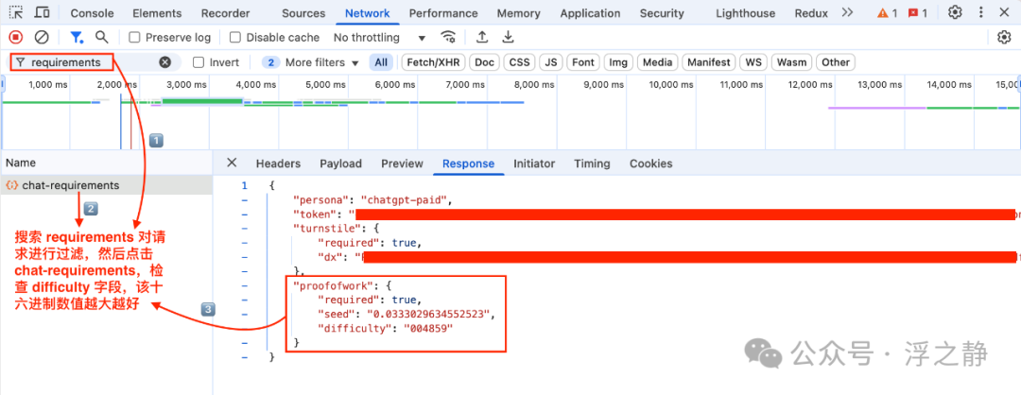Screen dimensions: 1021x395
Task: Switch to the Console tab
Action: click(93, 13)
